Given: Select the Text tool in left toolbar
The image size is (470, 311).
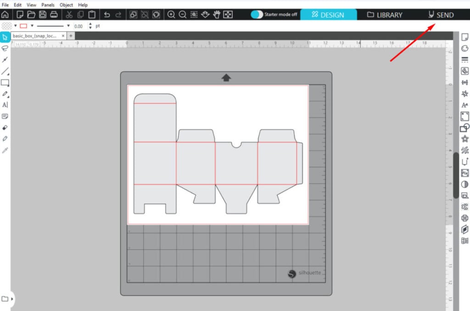Looking at the screenshot, I should click(x=5, y=105).
